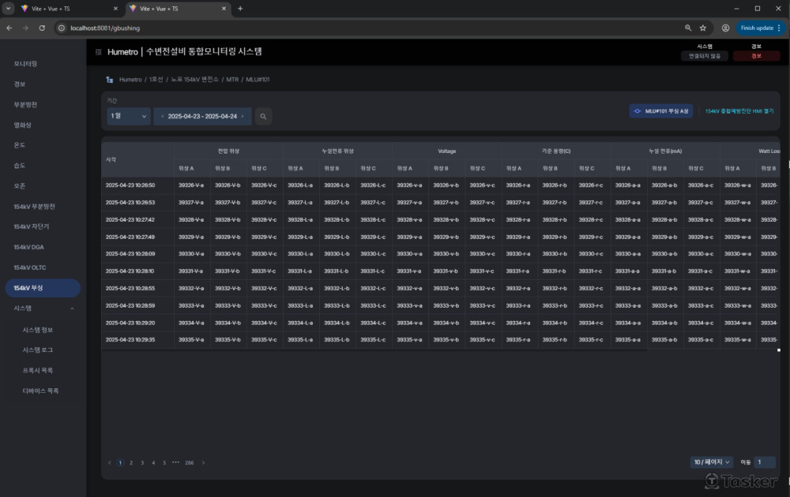The image size is (790, 497).
Task: Bookmark the page with the star icon
Action: point(703,28)
